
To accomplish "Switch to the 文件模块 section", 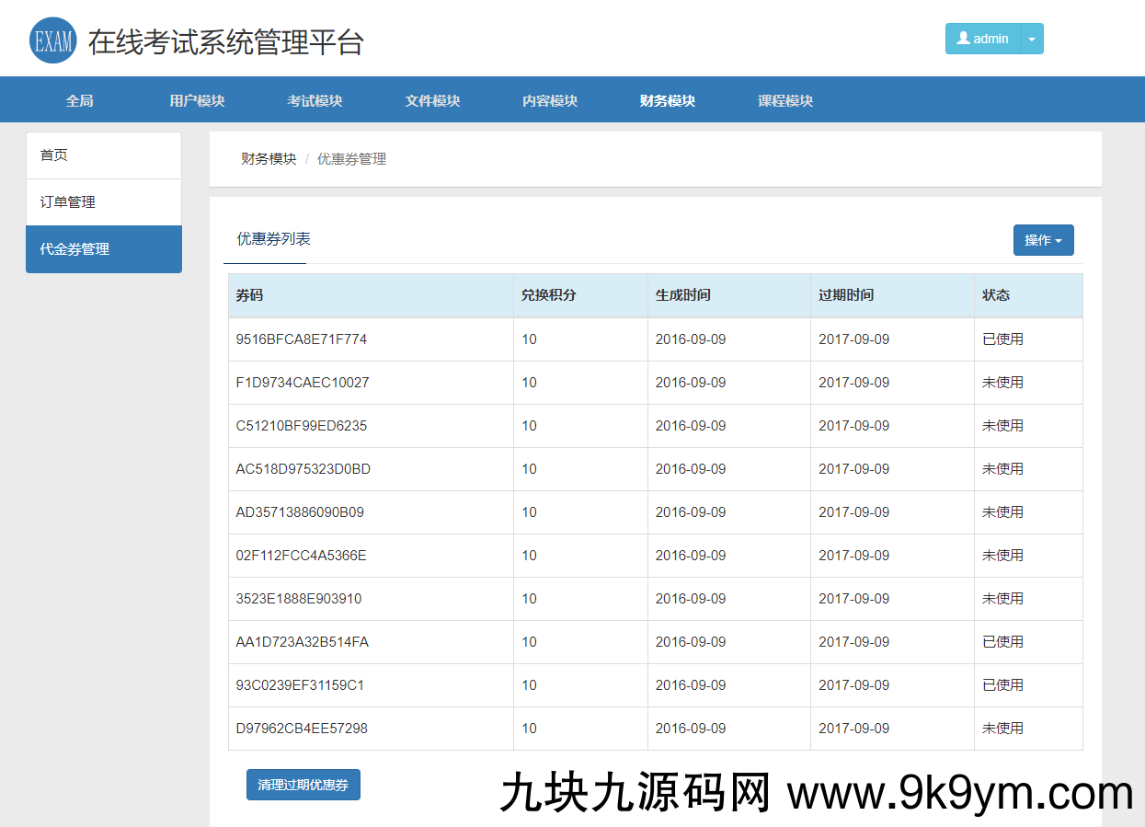I will (431, 101).
